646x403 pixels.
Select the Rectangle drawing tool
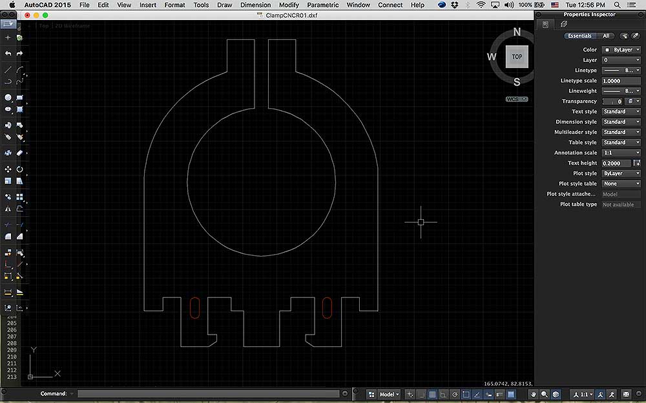(x=19, y=97)
